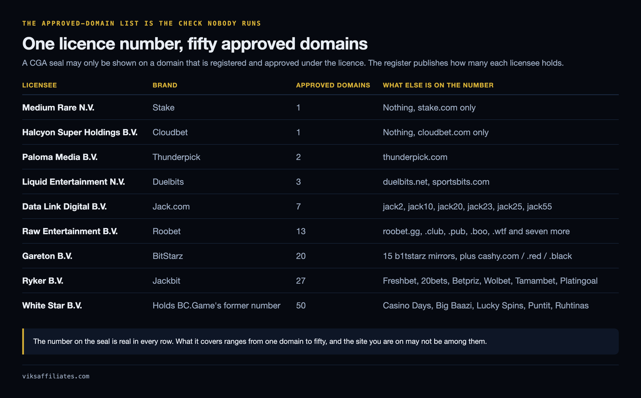Select licensee "Data Link Digital B.V."

65,206
